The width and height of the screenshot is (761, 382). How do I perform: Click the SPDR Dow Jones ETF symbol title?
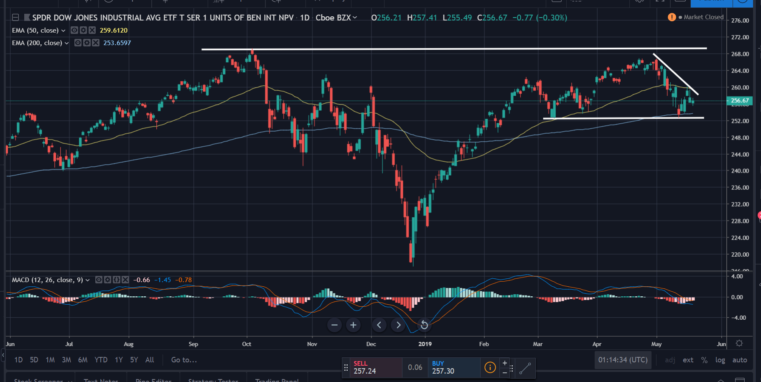pos(163,18)
